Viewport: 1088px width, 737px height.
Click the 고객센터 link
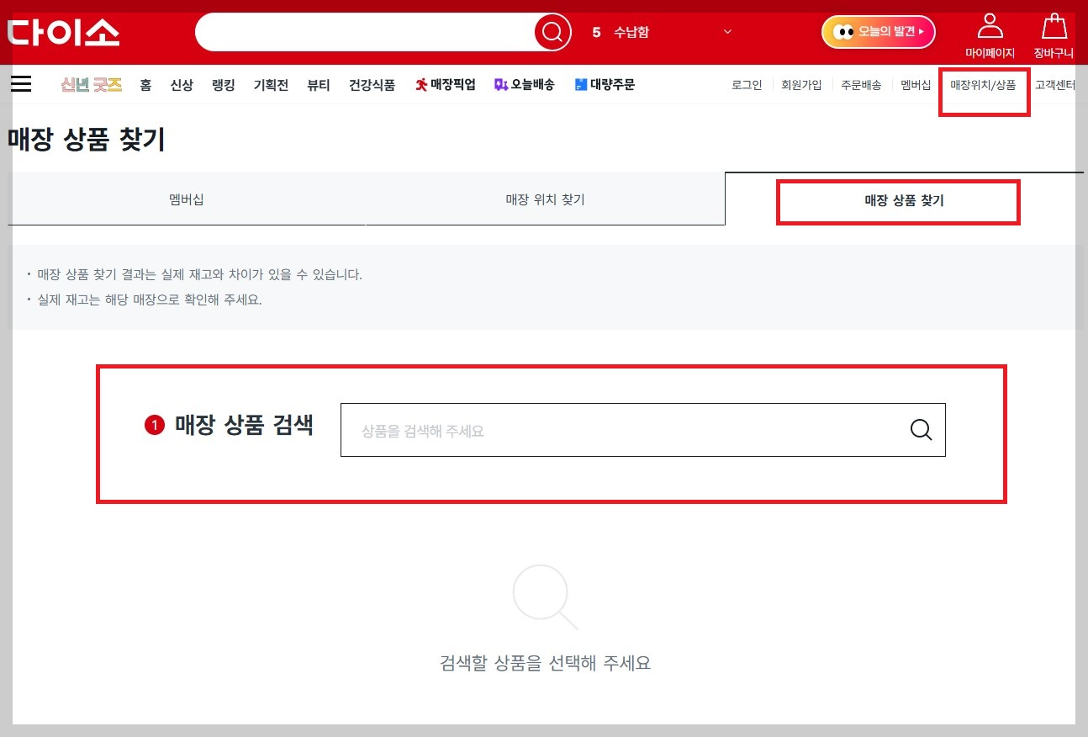[x=1055, y=85]
